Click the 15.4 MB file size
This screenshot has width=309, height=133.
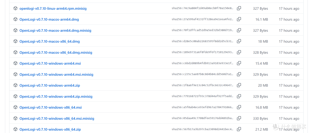coord(262,63)
